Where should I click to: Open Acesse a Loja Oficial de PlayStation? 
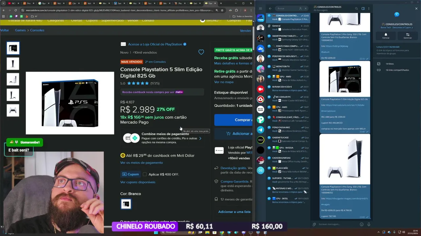point(155,44)
